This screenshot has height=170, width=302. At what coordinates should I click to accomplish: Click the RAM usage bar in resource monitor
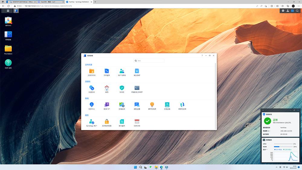coord(283,146)
